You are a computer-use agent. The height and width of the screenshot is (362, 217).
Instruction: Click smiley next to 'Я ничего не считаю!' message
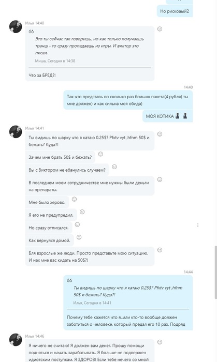pos(160,342)
